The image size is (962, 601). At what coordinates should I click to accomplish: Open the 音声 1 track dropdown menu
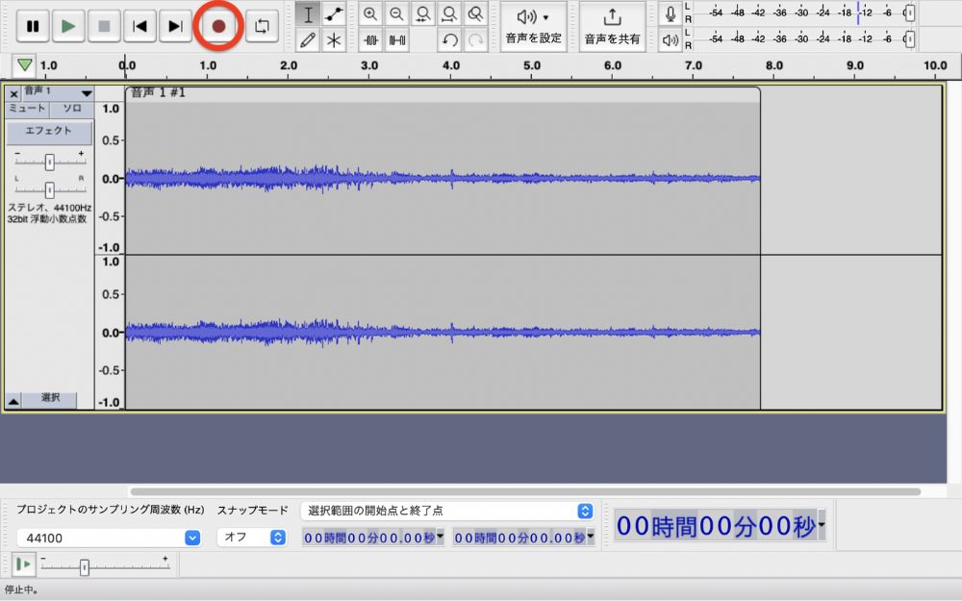[59, 93]
